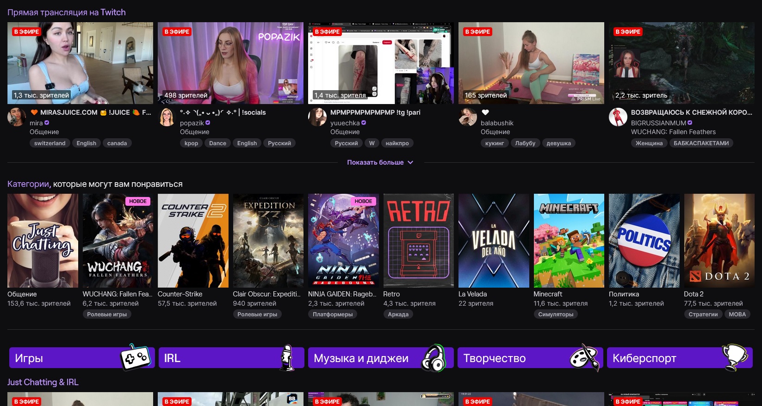Open popazik's channel avatar
This screenshot has height=406, width=762.
point(167,117)
